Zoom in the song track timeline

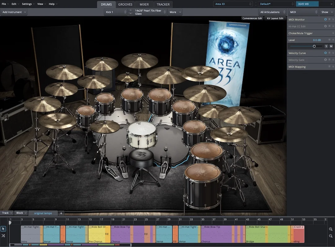pos(331,229)
